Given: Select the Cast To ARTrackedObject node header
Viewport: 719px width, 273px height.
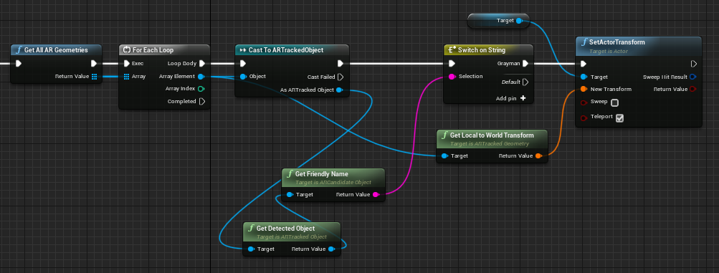Looking at the screenshot, I should [x=292, y=50].
